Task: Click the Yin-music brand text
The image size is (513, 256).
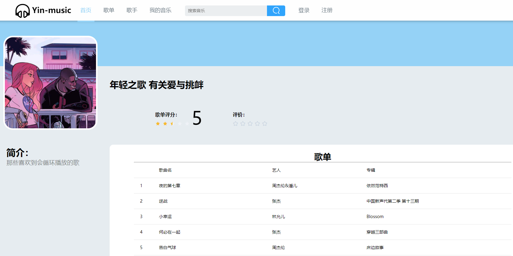Action: coord(52,10)
